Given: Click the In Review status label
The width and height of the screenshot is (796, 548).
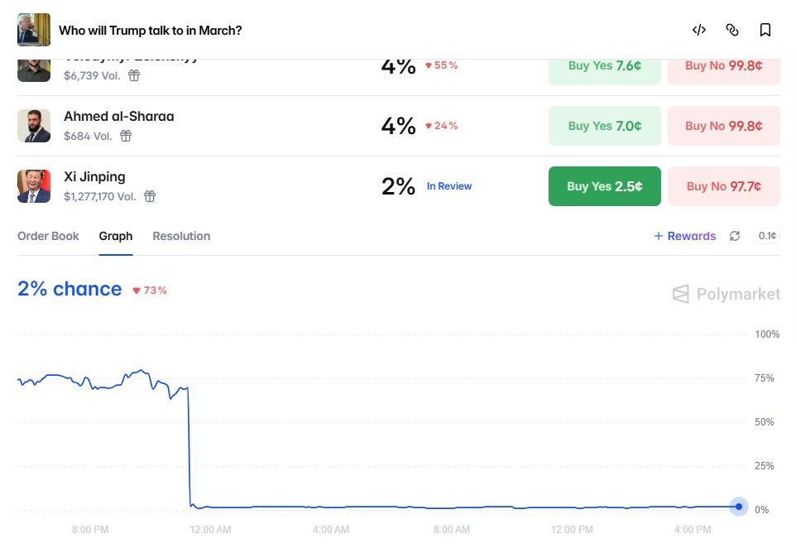Looking at the screenshot, I should [449, 186].
